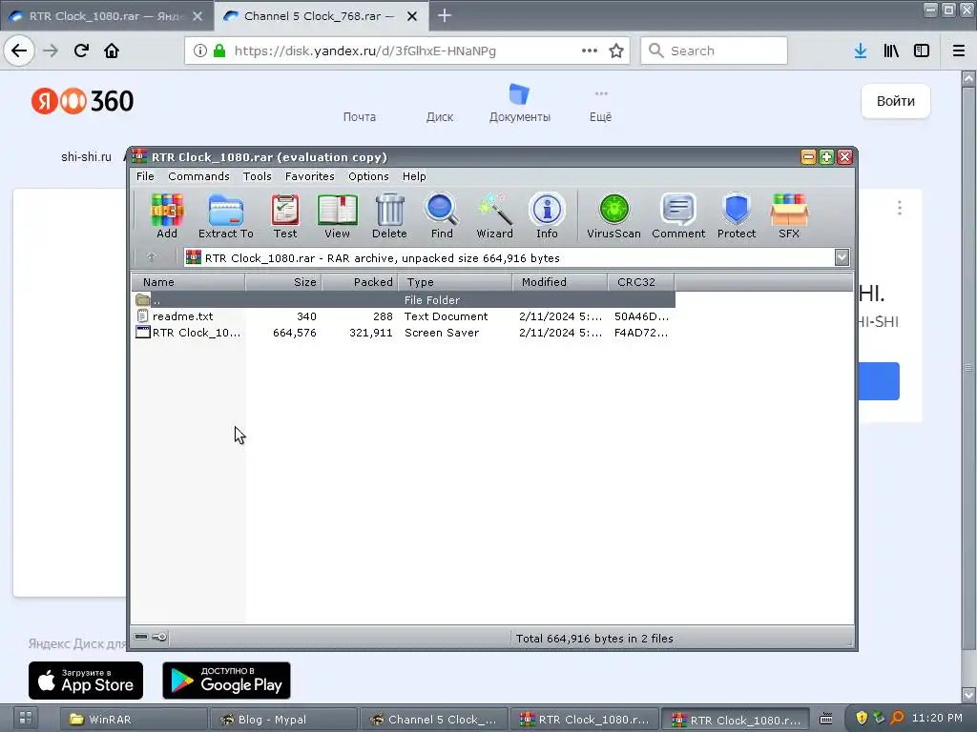Screen dimensions: 977x732
Task: Open Ещё more services menu
Action: (x=601, y=105)
